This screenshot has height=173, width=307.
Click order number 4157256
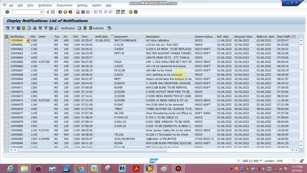click(44, 62)
